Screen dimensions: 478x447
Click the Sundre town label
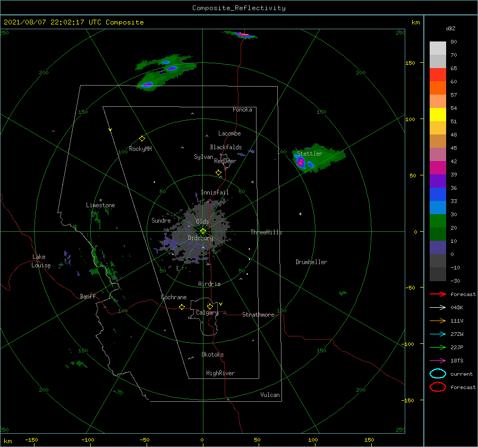[161, 220]
